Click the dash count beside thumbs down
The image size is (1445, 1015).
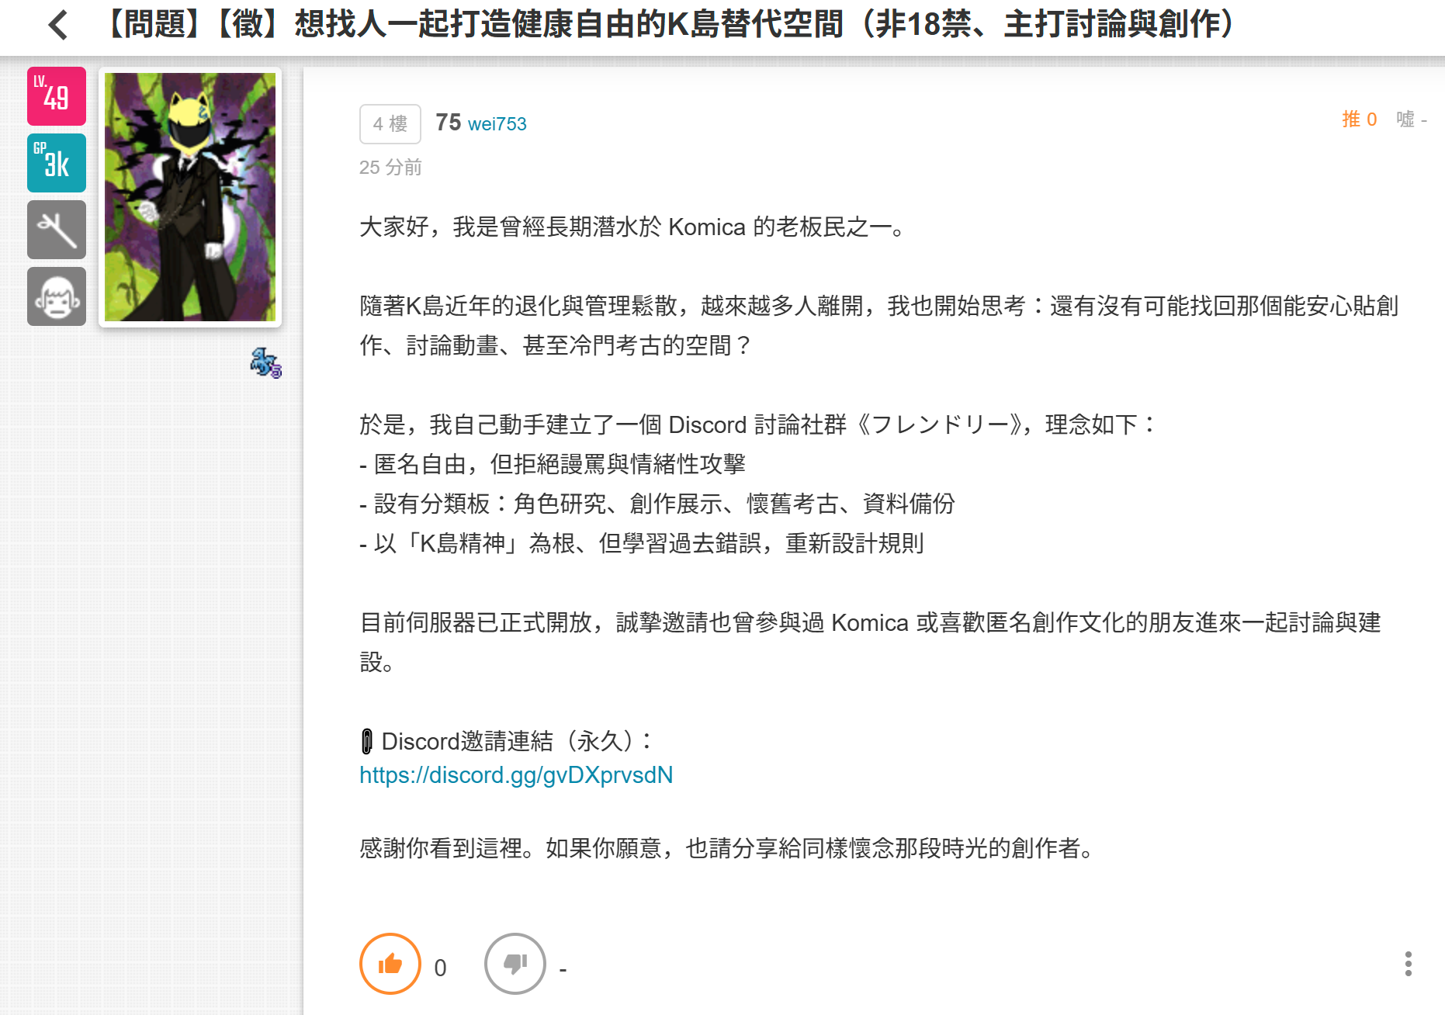coord(563,968)
